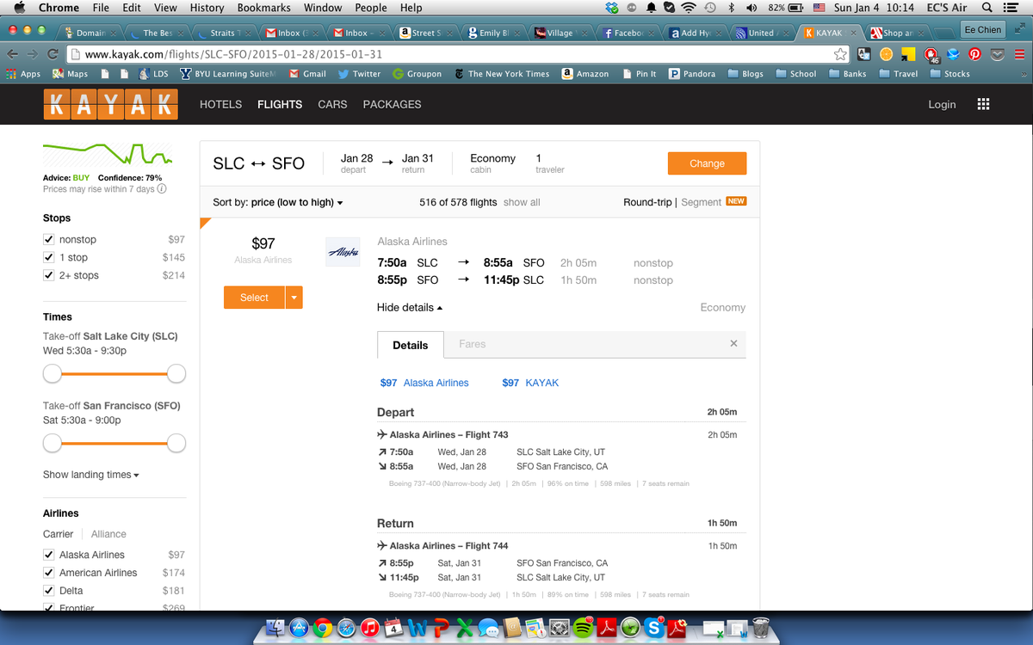
Task: Click the Google Translate extension icon
Action: [x=863, y=54]
